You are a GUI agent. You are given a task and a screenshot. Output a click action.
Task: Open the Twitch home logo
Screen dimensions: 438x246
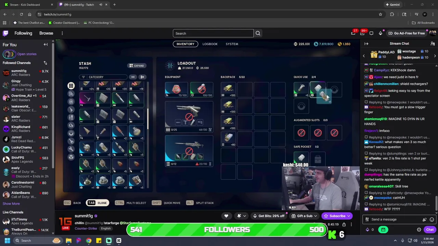click(6, 33)
